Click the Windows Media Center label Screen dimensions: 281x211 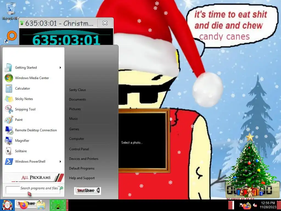[32, 78]
